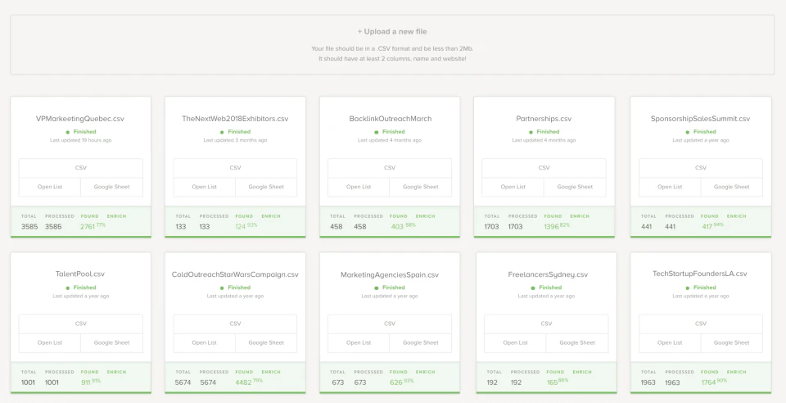
Task: Download CSV for SponsorshipSalesSummit.csv
Action: (700, 168)
